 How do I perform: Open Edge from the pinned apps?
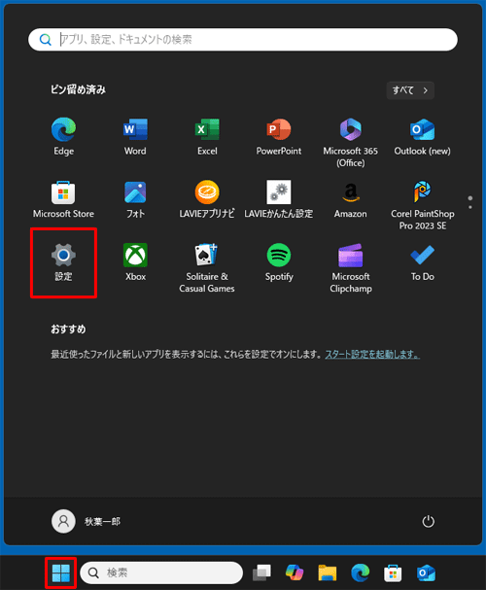point(63,137)
